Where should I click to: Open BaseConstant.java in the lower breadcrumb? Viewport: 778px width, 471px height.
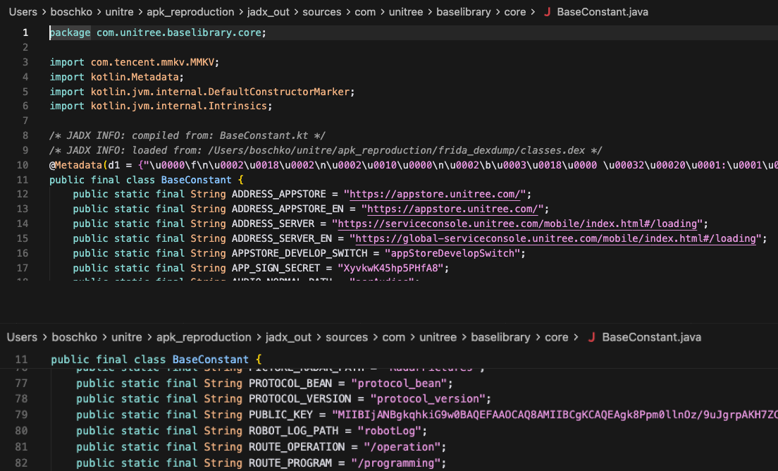[651, 338]
